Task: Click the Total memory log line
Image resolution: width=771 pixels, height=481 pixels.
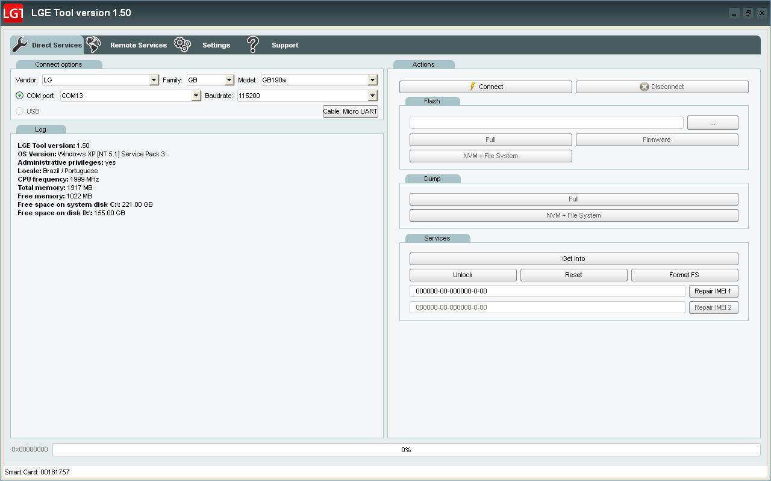Action: pos(55,188)
